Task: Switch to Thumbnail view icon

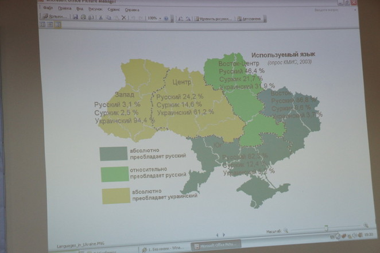Action: (x=43, y=25)
